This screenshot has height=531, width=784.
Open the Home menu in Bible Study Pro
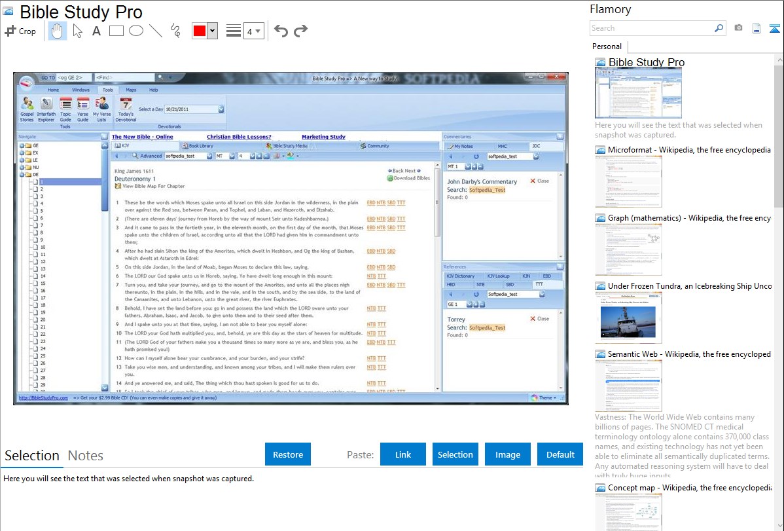53,90
